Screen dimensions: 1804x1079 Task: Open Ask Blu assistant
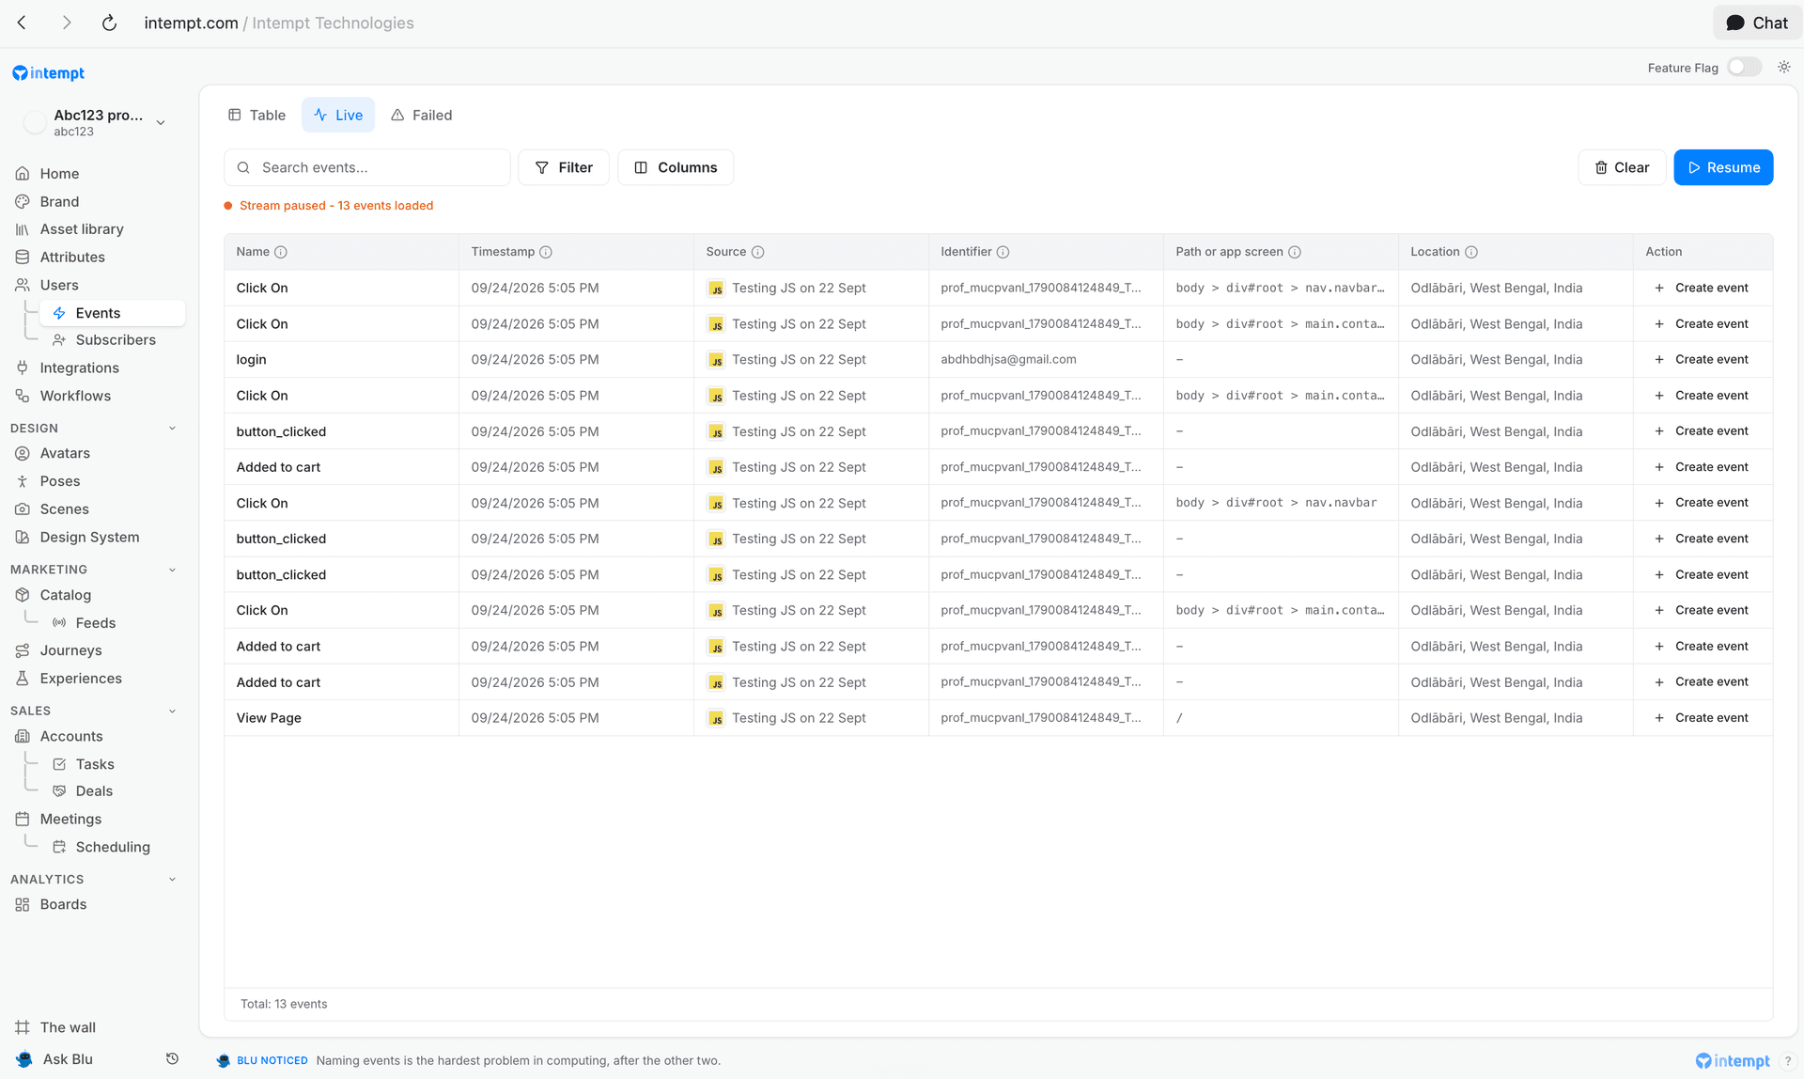(x=67, y=1060)
